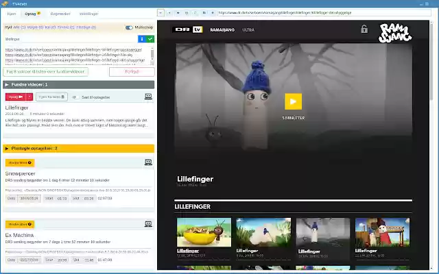The height and width of the screenshot is (274, 439).
Task: Select the Ex Machina recording title
Action: coord(19,235)
